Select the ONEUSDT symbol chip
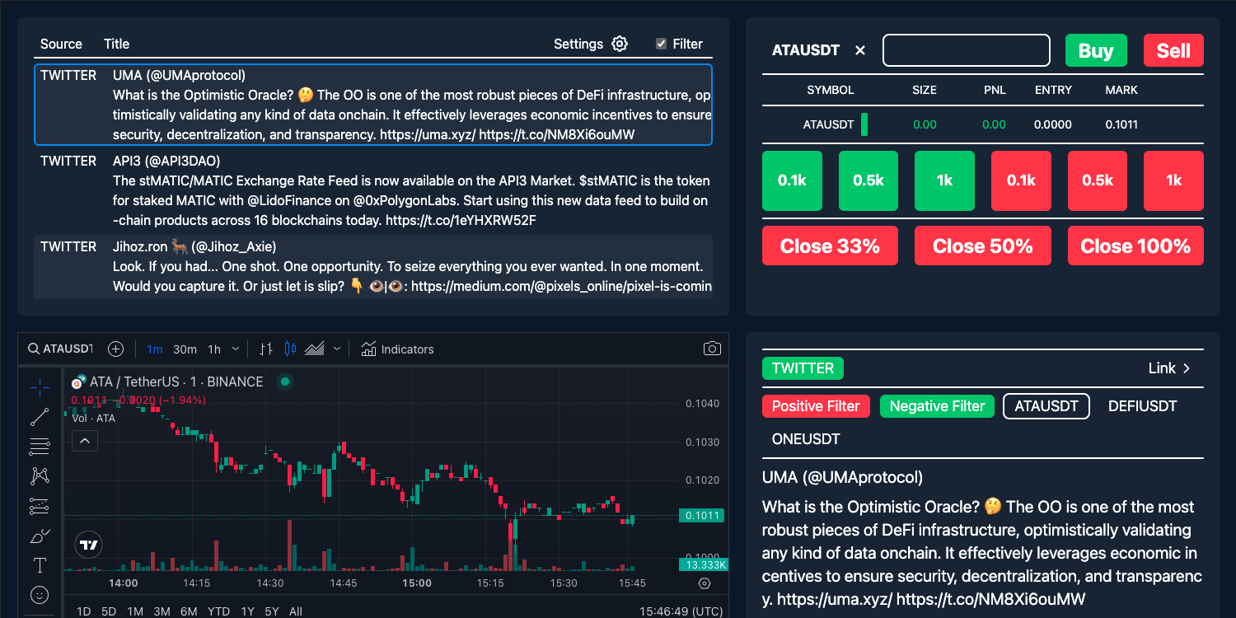The image size is (1236, 618). (806, 439)
